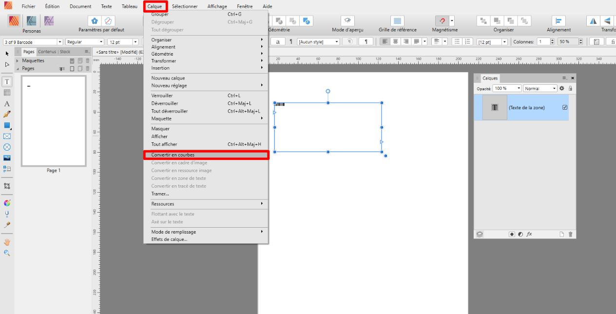Select the Vector Crop tool
This screenshot has width=616, height=314.
pyautogui.click(x=7, y=186)
